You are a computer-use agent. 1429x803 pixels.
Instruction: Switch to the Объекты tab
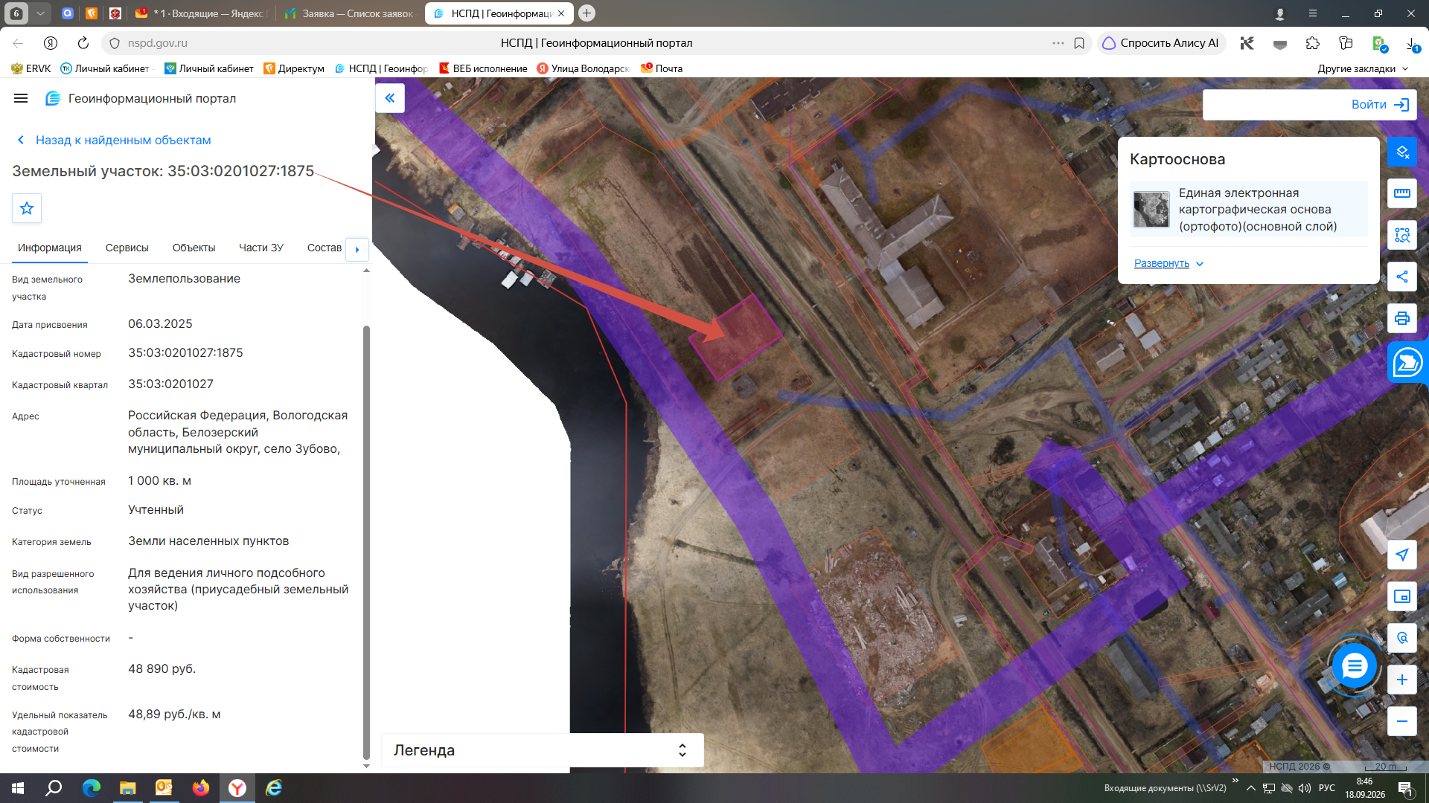[194, 248]
